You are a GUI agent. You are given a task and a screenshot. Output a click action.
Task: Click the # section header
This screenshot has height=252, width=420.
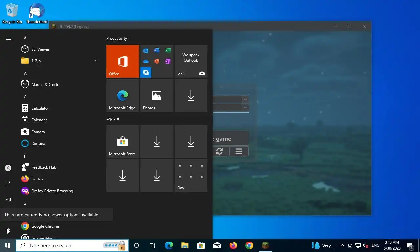25,38
